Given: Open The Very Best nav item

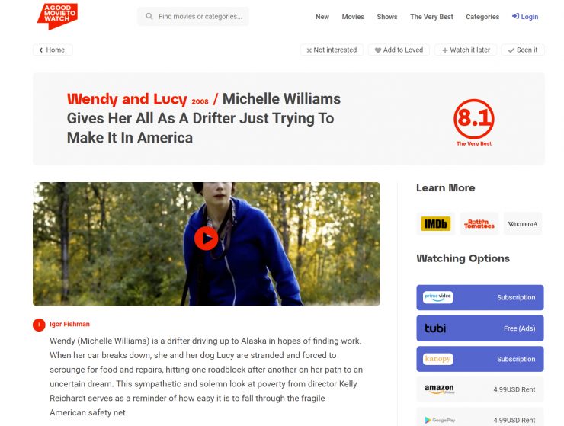Looking at the screenshot, I should pyautogui.click(x=431, y=17).
